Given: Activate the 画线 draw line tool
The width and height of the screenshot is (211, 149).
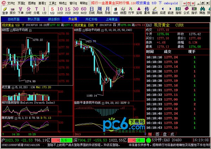Looking at the screenshot, I should coord(155,11).
